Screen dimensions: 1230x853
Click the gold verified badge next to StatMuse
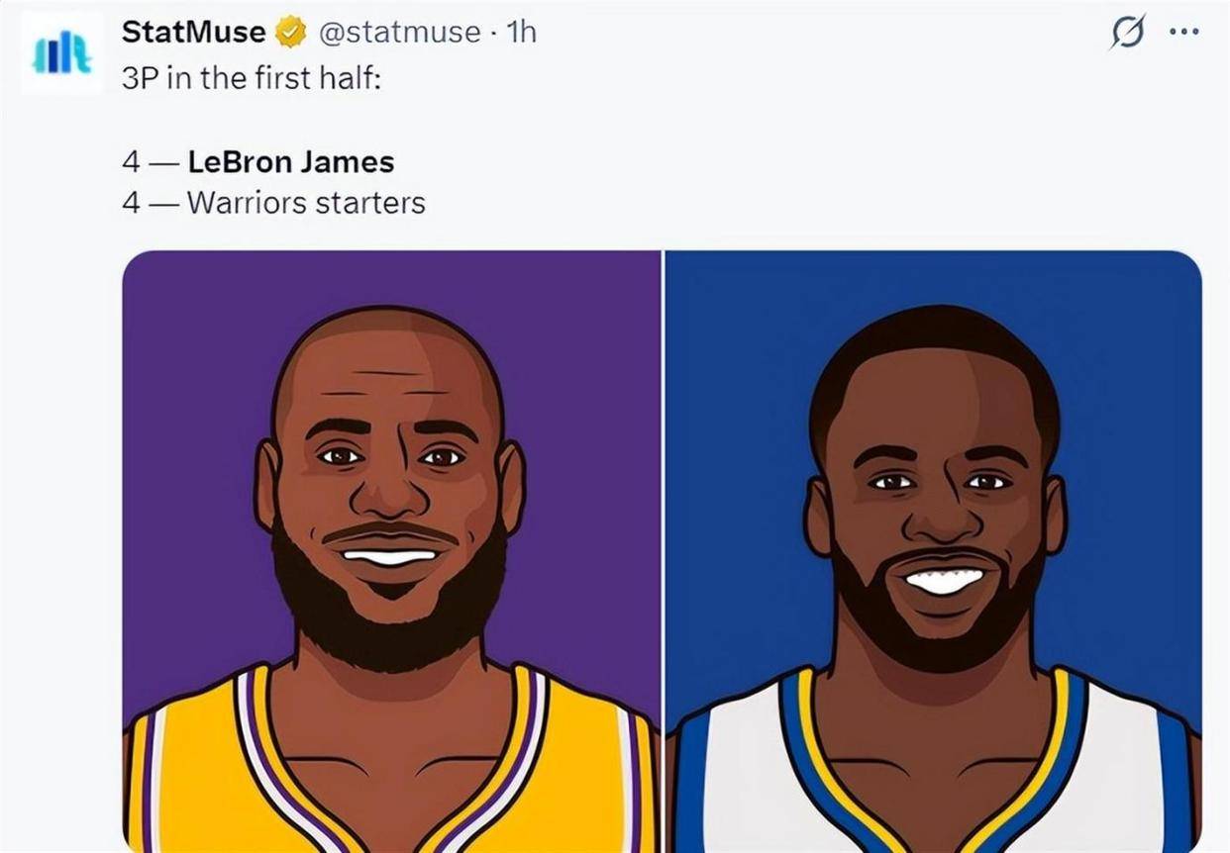click(x=289, y=33)
